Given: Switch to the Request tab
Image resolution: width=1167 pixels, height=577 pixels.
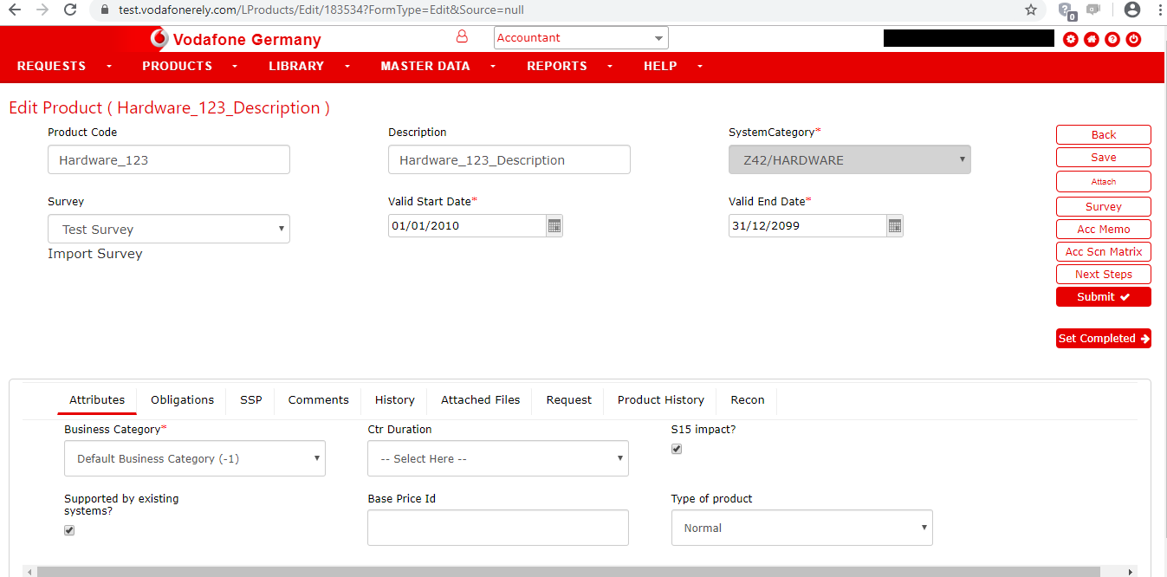Looking at the screenshot, I should click(x=569, y=400).
